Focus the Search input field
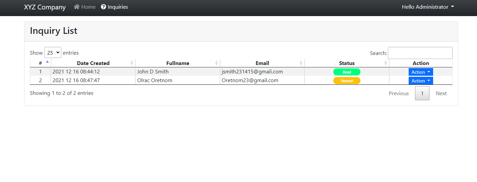This screenshot has width=477, height=182. coord(420,53)
